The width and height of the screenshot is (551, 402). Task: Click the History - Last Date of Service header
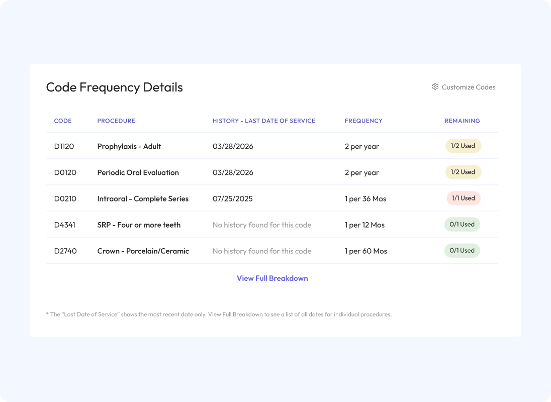[264, 121]
